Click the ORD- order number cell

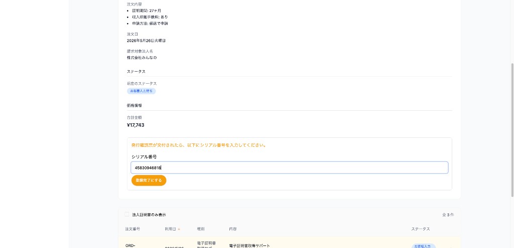pos(130,245)
